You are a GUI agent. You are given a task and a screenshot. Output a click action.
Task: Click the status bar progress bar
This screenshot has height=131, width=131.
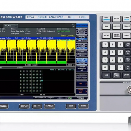coord(62,98)
